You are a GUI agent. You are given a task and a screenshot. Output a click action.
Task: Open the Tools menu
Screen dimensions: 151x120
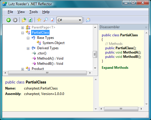pyautogui.click(x=33, y=12)
